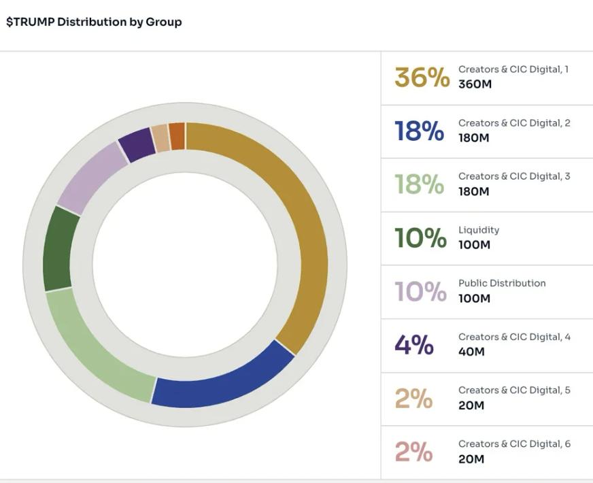Select the dark purple 4% segment
Screen dimensions: 593x483
point(137,144)
